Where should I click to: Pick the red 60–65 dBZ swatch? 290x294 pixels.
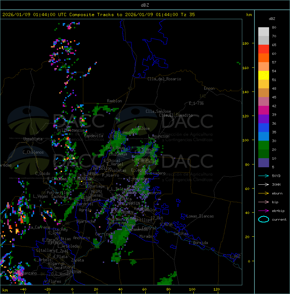[x=264, y=49]
